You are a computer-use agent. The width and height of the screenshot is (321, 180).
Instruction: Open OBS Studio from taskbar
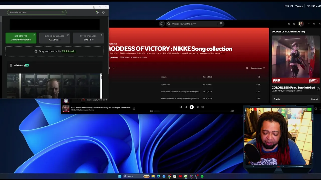[x=197, y=176]
